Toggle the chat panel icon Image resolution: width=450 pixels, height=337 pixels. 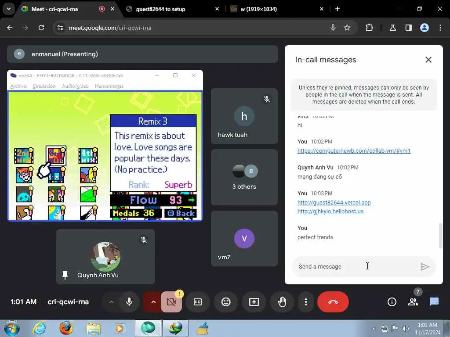click(x=434, y=302)
